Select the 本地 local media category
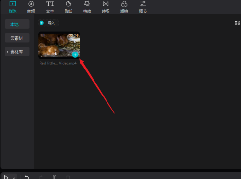The image size is (241, 179). tap(17, 24)
